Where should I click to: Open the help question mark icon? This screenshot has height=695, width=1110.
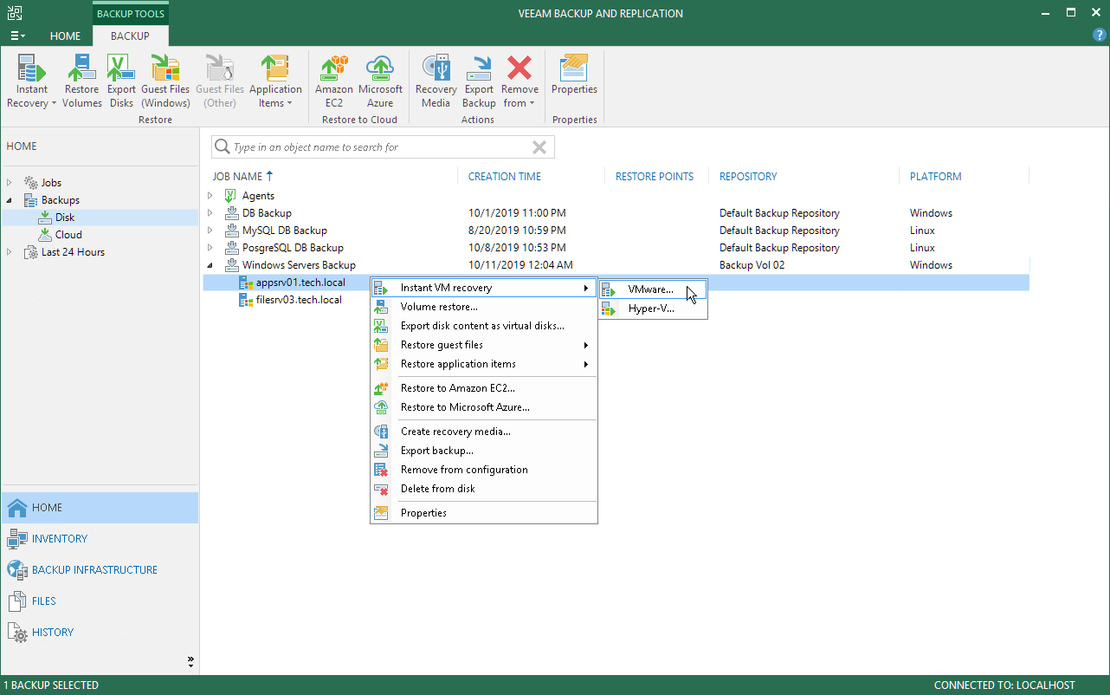click(x=1100, y=35)
